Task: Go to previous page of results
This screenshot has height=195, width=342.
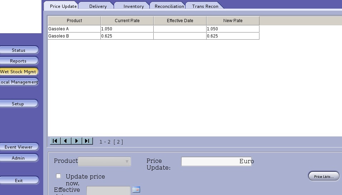Action: (x=66, y=141)
